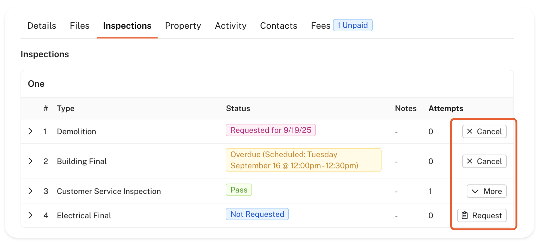The width and height of the screenshot is (542, 246).
Task: Switch to the Details tab
Action: pos(42,26)
